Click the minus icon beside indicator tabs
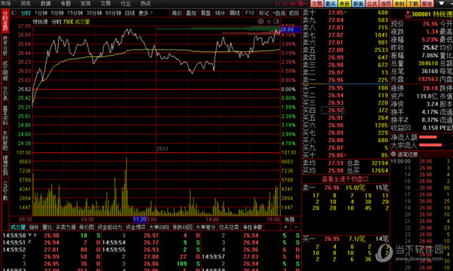Viewport: 453px width, 271px height. point(296,227)
